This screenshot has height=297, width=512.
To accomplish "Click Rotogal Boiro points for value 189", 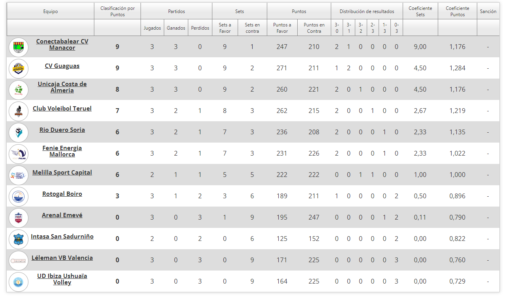I will pos(282,196).
